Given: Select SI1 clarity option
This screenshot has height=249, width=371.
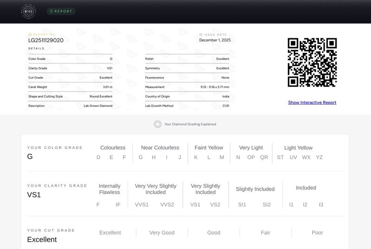Looking at the screenshot, I should tap(242, 205).
